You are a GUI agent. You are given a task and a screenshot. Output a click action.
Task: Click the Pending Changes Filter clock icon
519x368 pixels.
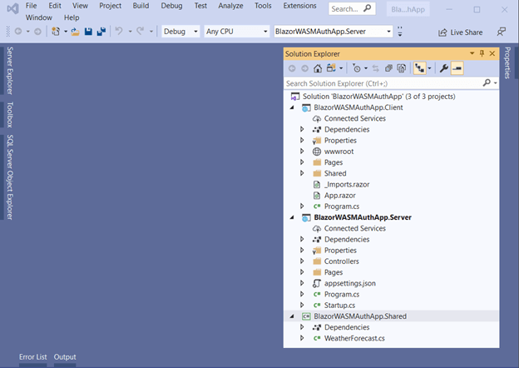coord(357,68)
